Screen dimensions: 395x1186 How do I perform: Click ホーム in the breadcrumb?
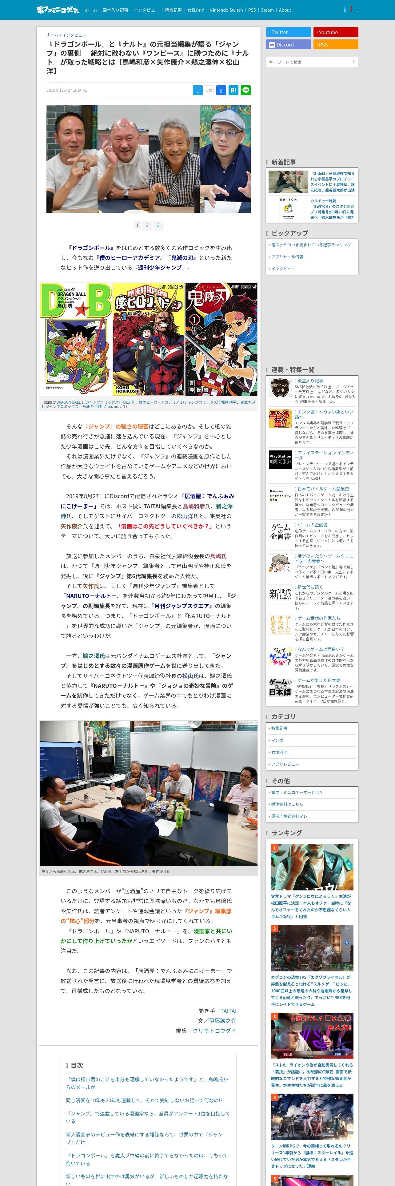52,35
